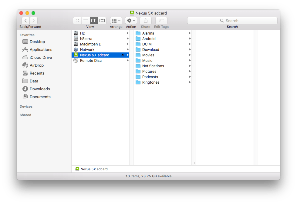Viewport: 297px width, 204px height.
Task: Expand the DCIM folder arrow
Action: pos(190,44)
